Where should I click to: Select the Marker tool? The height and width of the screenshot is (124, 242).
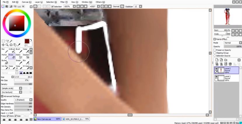click(4, 56)
